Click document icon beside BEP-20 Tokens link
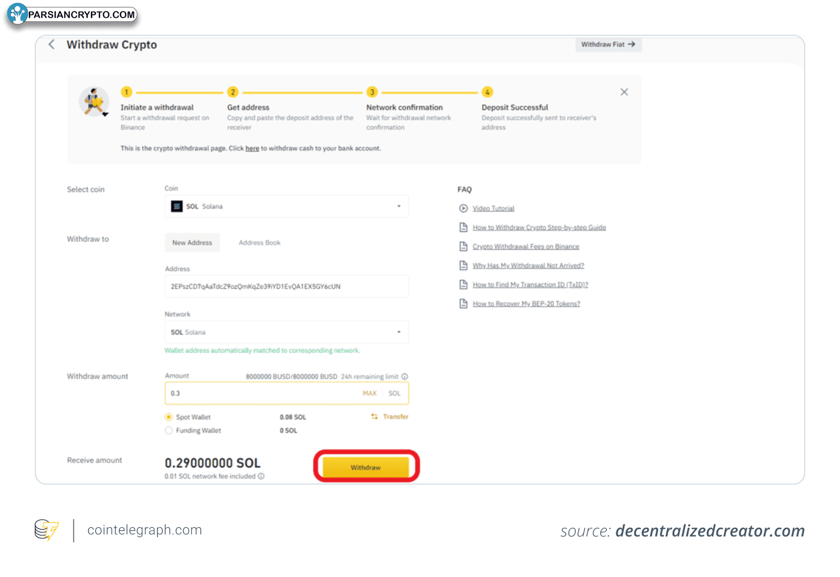This screenshot has width=840, height=577. [463, 304]
